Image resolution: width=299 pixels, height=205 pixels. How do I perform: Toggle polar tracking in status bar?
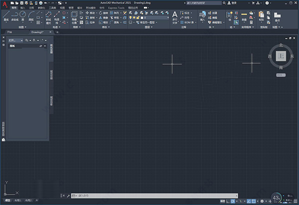click(233, 201)
